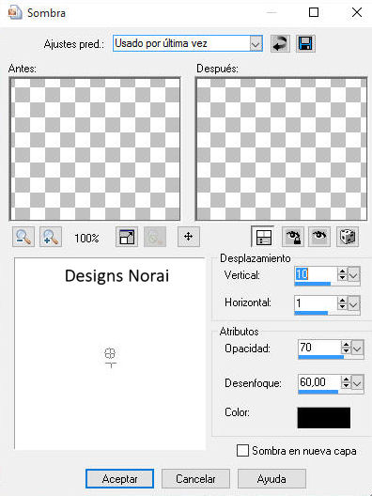Randomize parameters with the dice icon

(x=348, y=237)
